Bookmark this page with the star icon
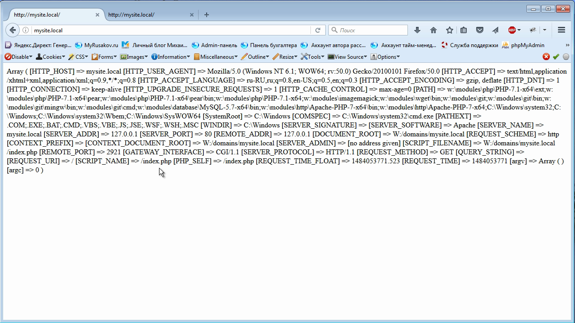This screenshot has height=323, width=575. [x=449, y=30]
